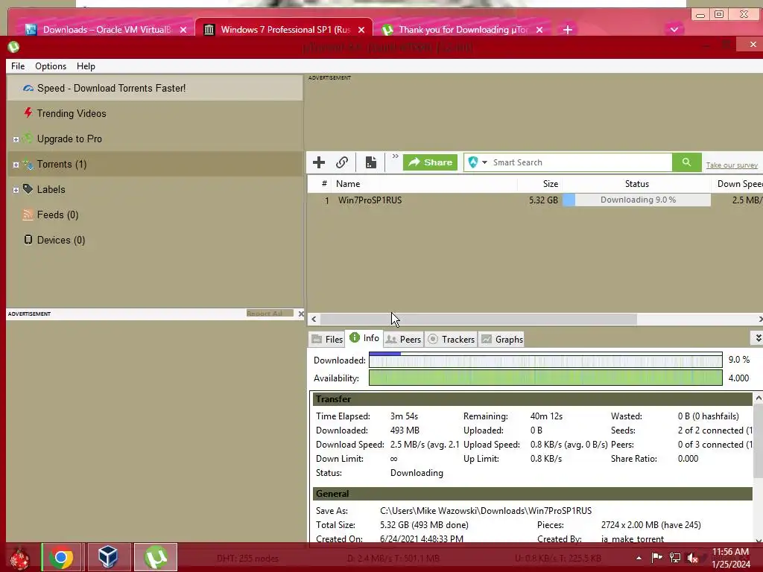Click the Downloading 9.0 % progress bar
The height and width of the screenshot is (572, 763).
(636, 200)
